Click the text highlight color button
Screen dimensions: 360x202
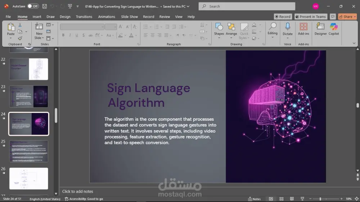click(x=120, y=35)
